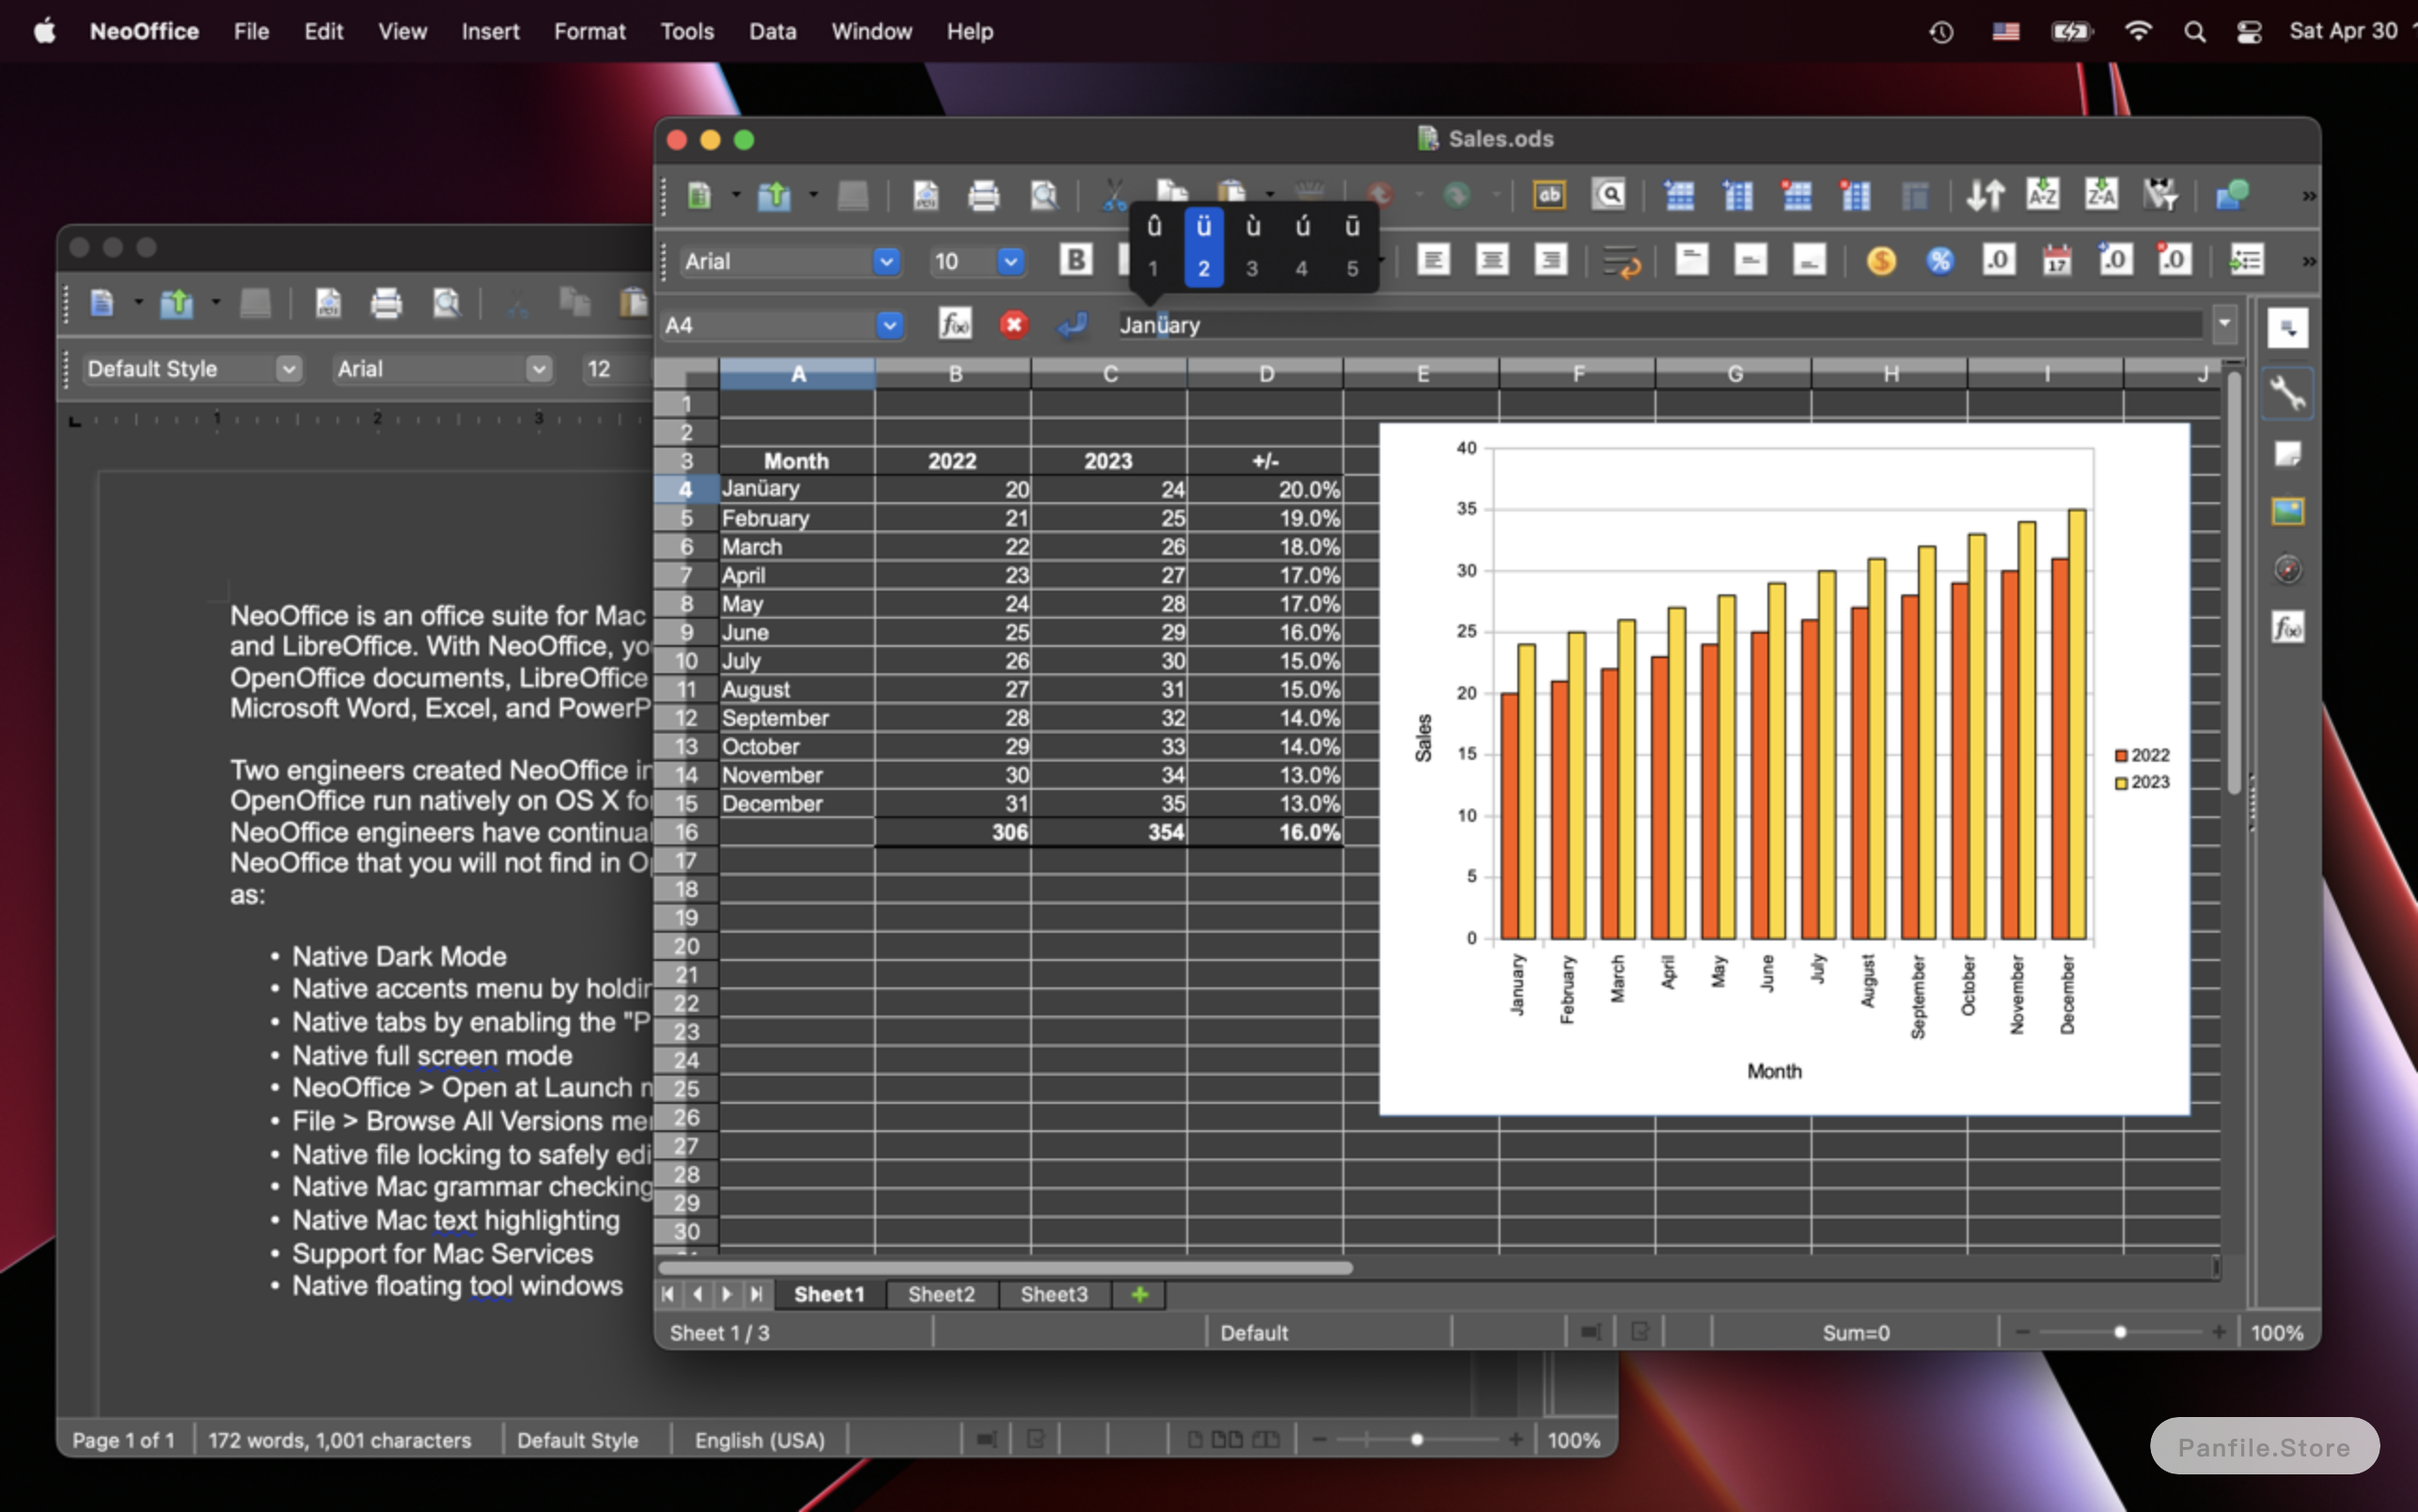Open the Navigator compass icon in sidebar

pos(2287,569)
